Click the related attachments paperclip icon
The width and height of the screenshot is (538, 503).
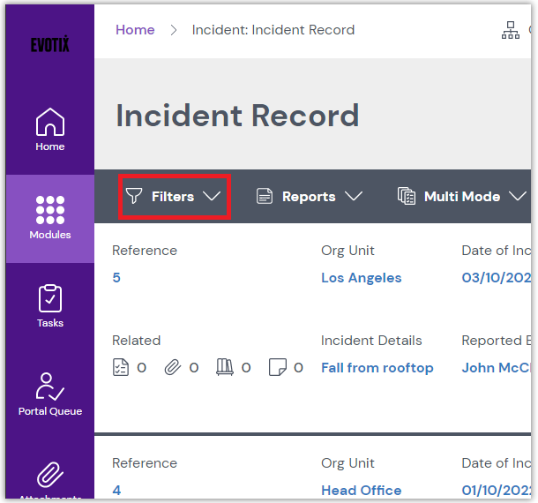tap(173, 368)
